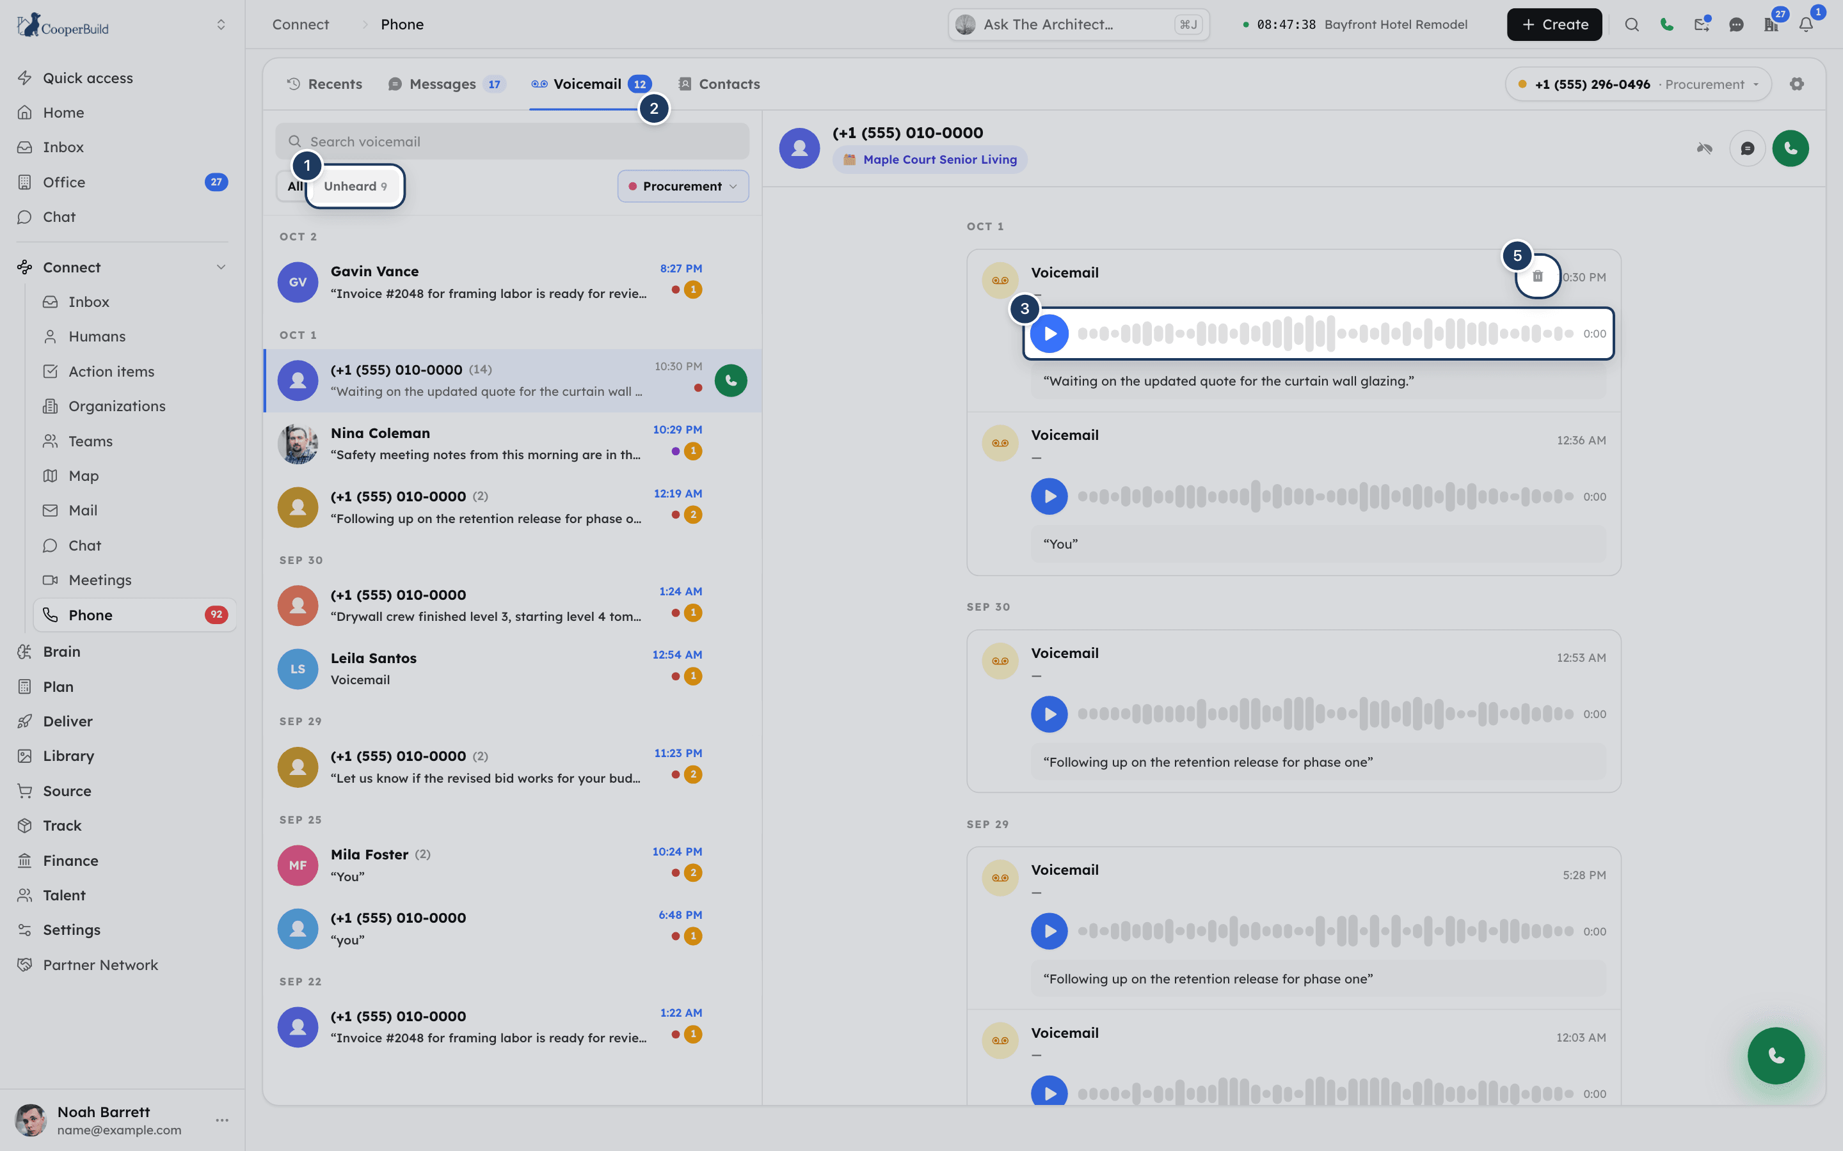Click the search icon in top bar
Screen dimensions: 1843x1151
tap(1631, 24)
